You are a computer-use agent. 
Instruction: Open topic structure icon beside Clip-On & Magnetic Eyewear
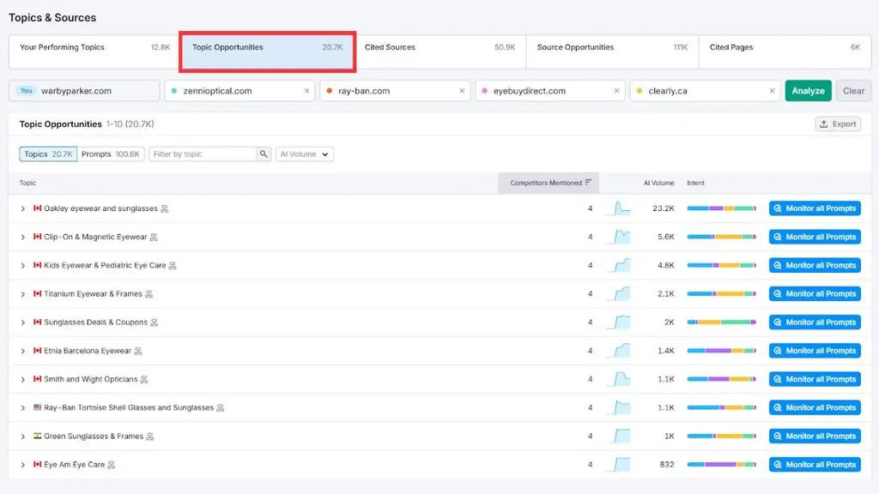154,238
